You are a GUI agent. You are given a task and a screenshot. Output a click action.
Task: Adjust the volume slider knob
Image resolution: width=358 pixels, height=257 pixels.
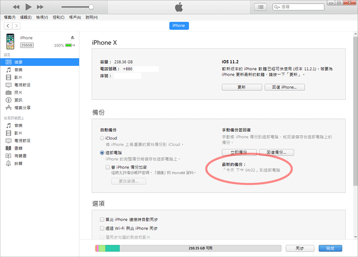(x=91, y=7)
